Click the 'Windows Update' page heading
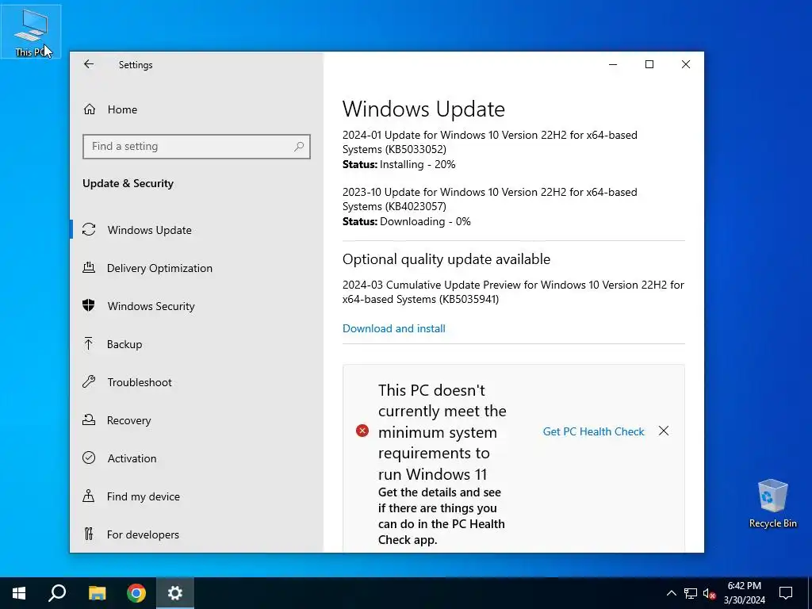Image resolution: width=812 pixels, height=609 pixels. tap(423, 109)
